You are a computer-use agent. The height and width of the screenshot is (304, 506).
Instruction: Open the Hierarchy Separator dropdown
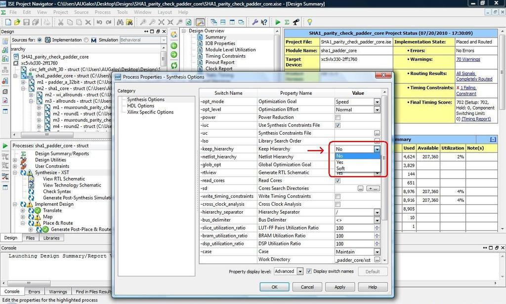pyautogui.click(x=377, y=212)
